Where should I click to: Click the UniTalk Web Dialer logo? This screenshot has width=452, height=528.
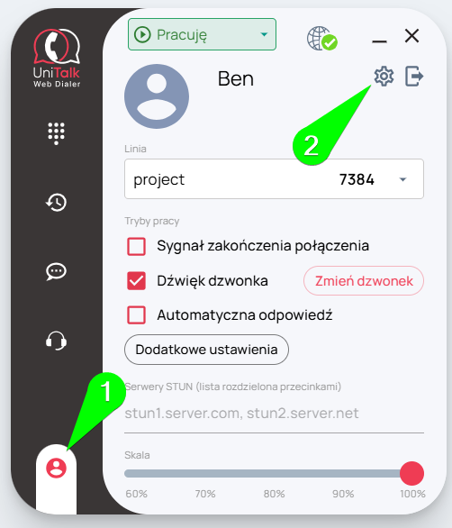click(x=57, y=58)
